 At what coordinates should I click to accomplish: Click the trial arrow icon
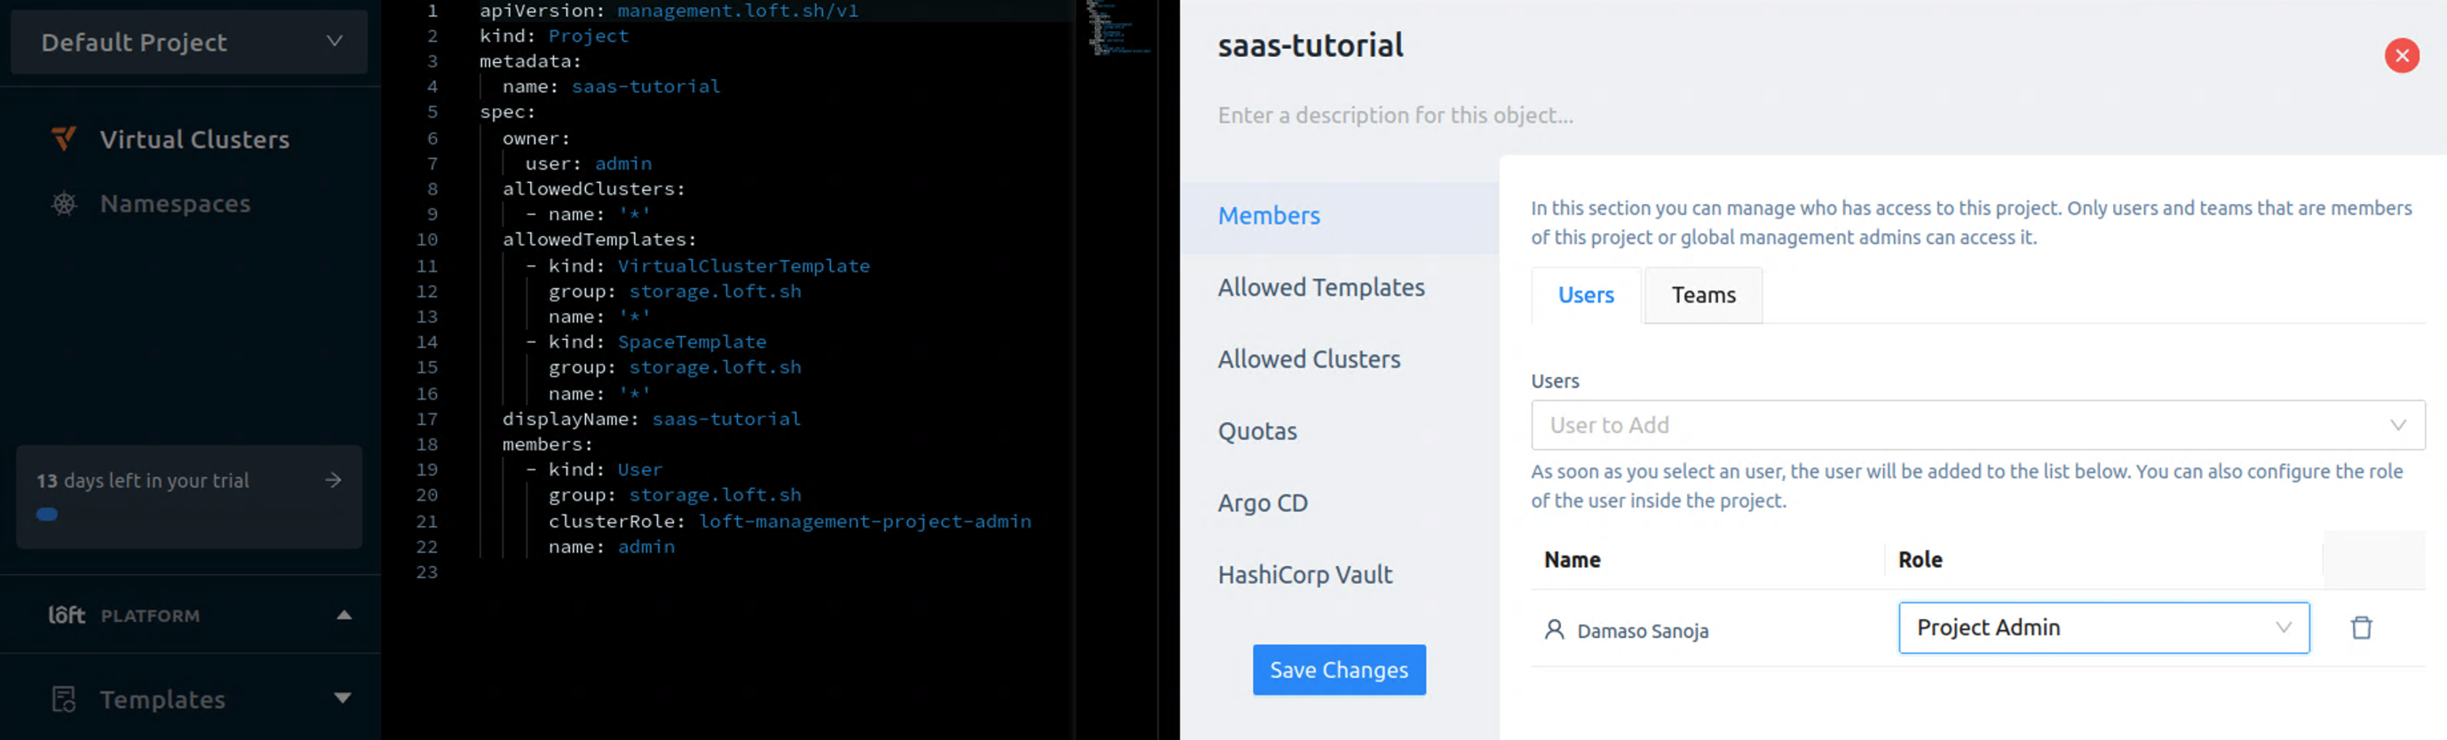pos(334,480)
